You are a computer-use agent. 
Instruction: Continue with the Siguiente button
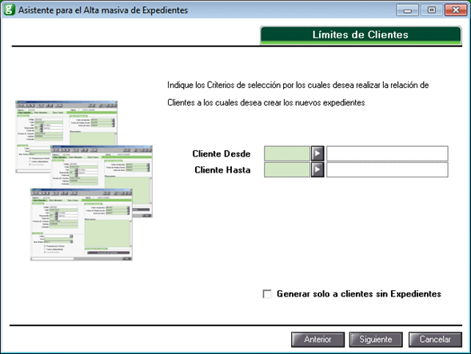(376, 340)
